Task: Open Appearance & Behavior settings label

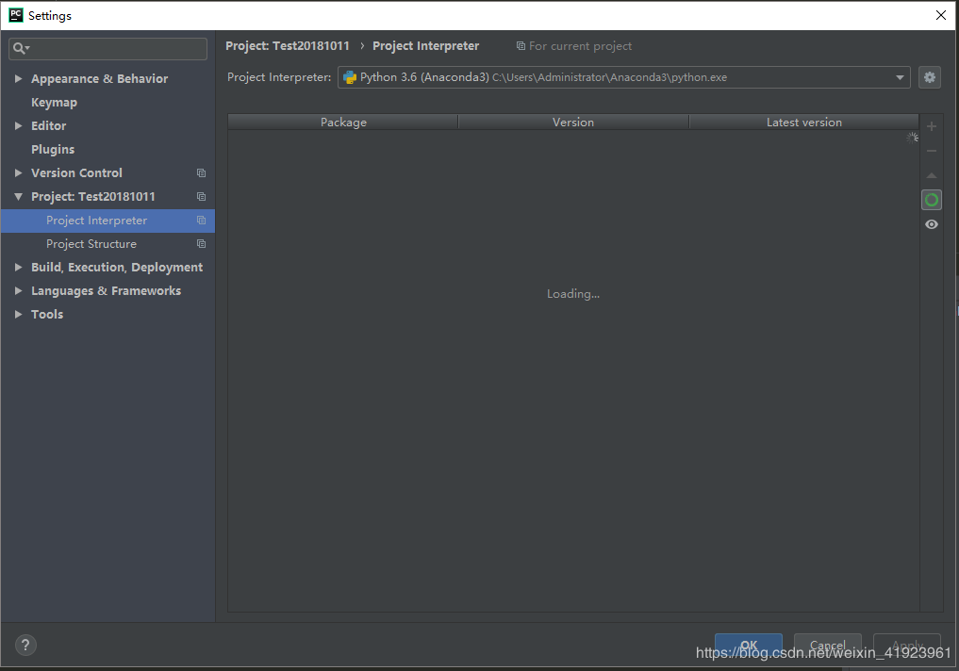Action: (99, 79)
